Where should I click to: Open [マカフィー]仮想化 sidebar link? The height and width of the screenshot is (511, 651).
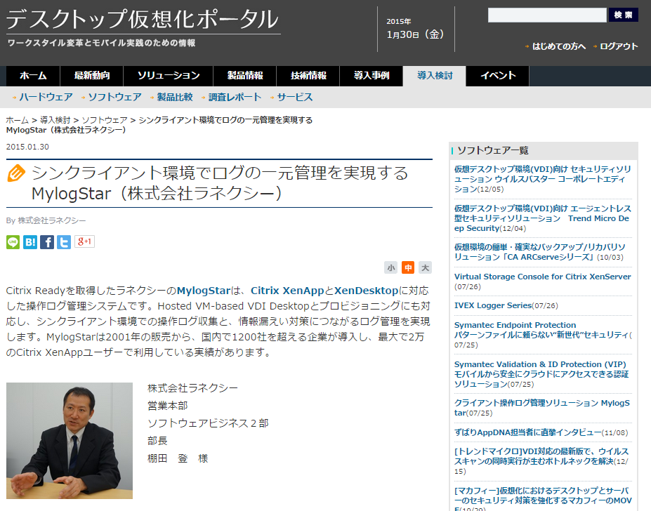click(543, 500)
